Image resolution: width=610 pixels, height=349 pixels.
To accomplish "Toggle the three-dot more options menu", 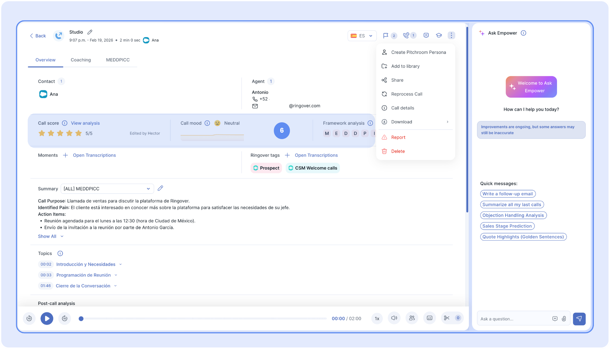I will tap(451, 36).
